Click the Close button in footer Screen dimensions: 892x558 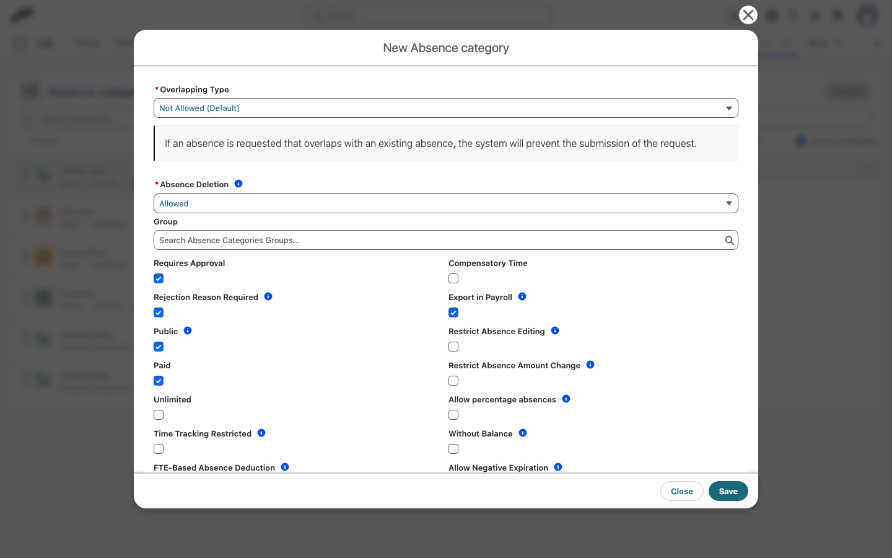pyautogui.click(x=681, y=491)
